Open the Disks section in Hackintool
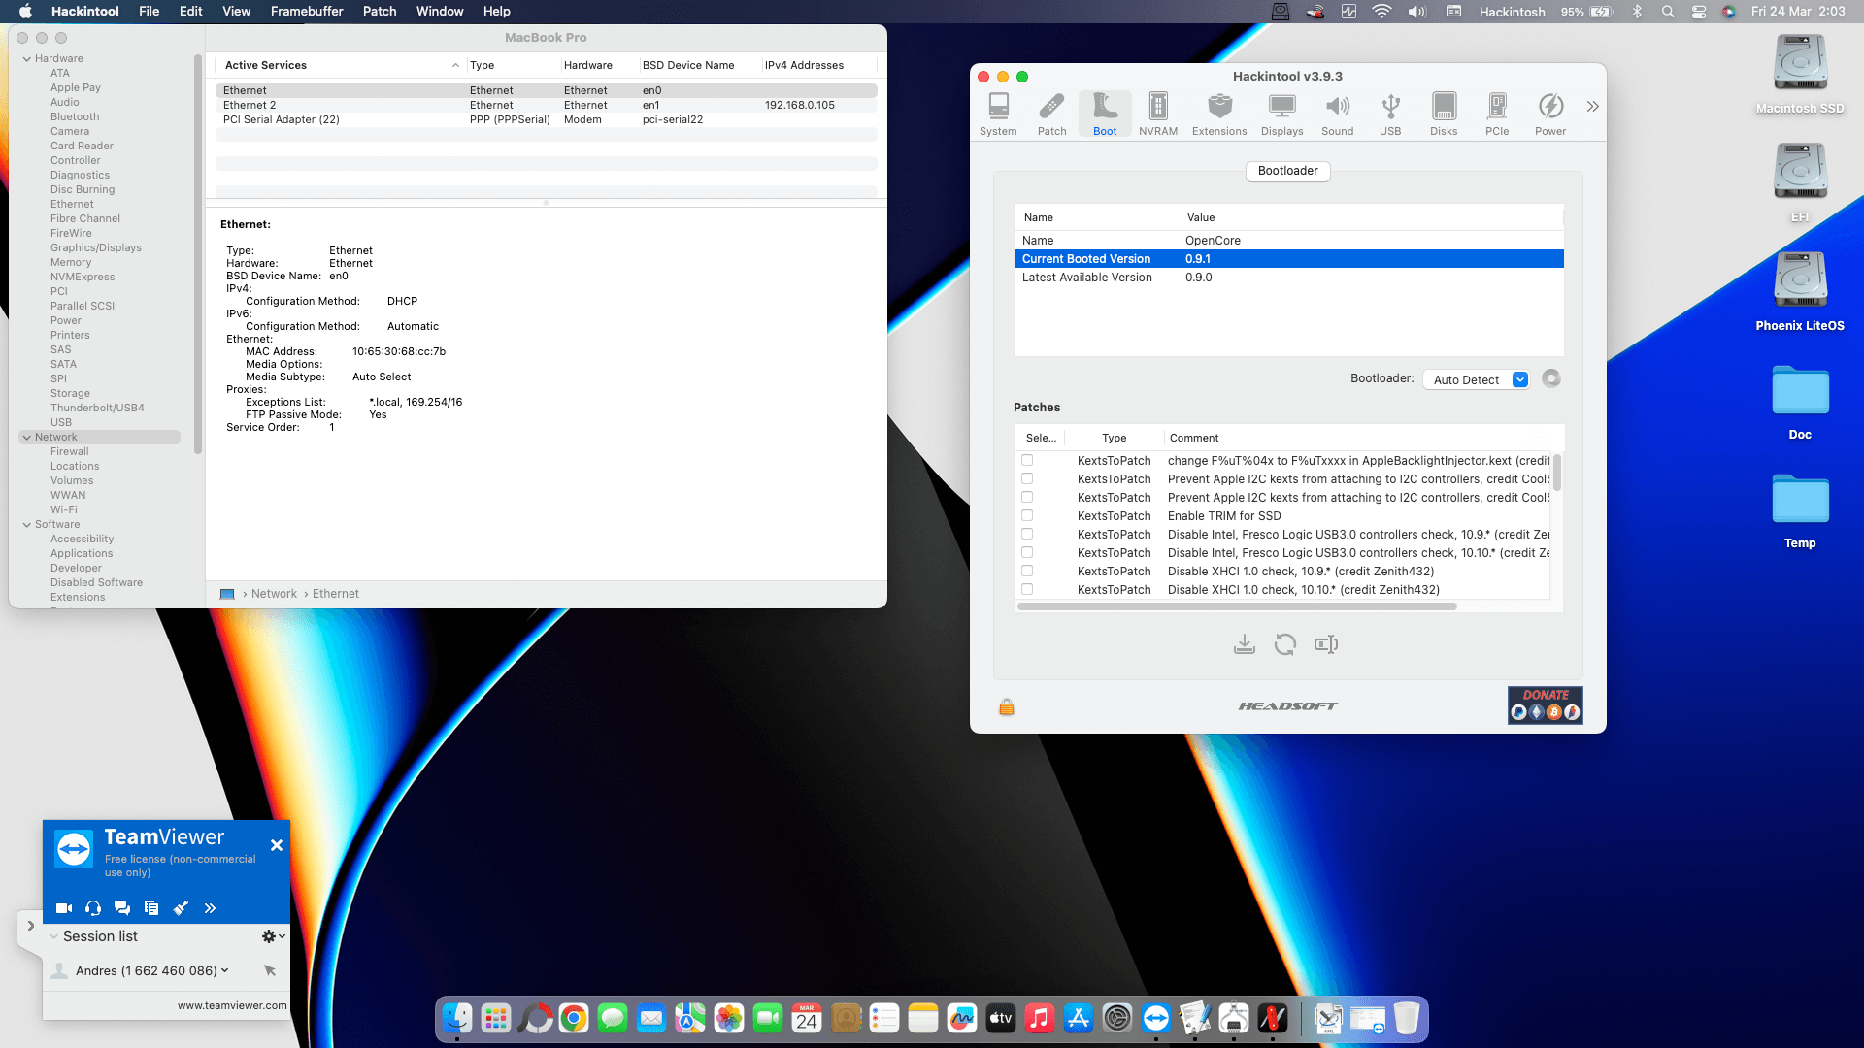 tap(1444, 115)
